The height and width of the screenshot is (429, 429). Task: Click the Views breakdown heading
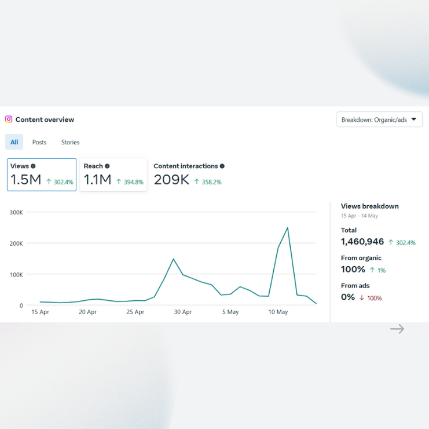(369, 206)
